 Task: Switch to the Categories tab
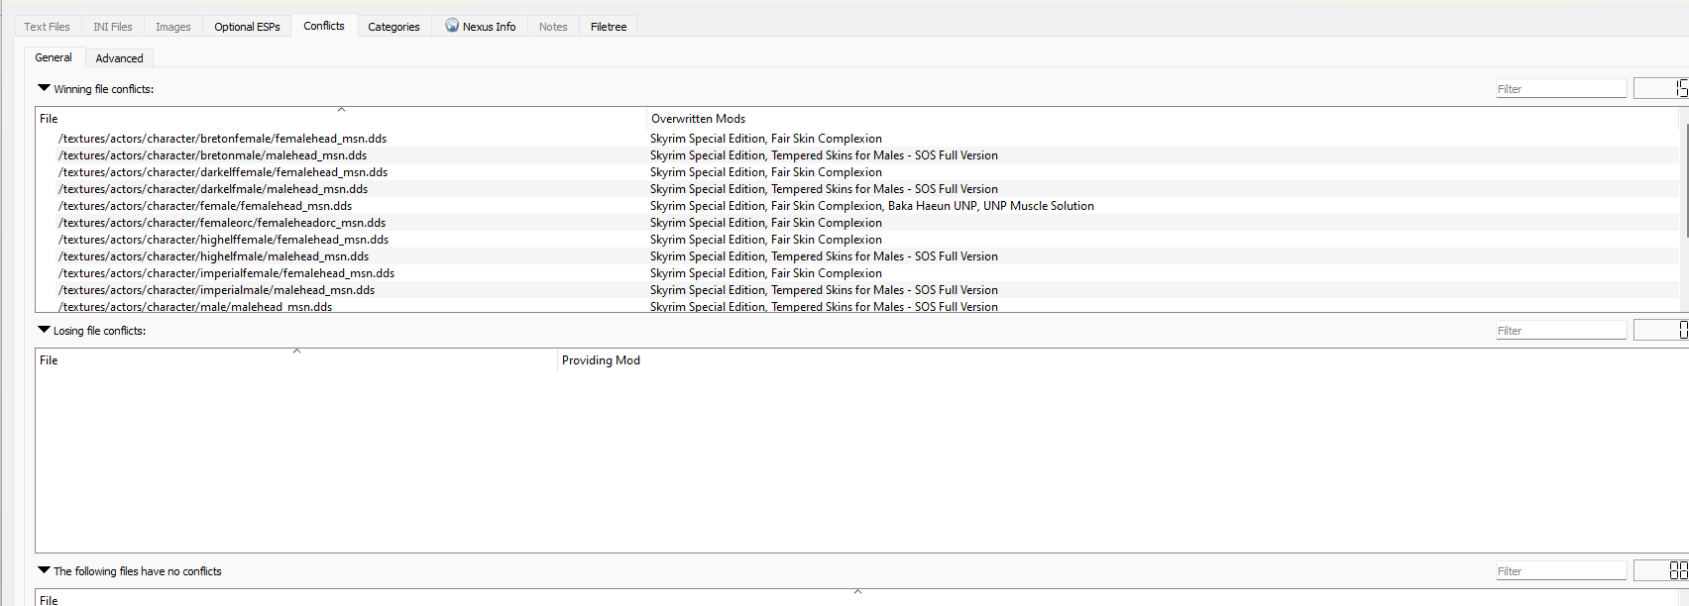394,27
